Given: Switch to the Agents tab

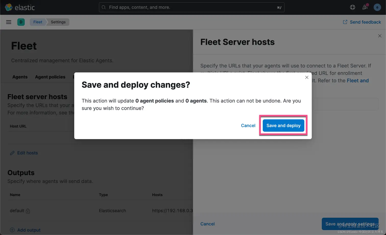Looking at the screenshot, I should 20,77.
